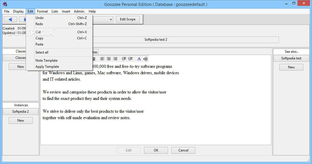The width and height of the screenshot is (312, 164).
Task: Close the Goozzee Personal Edition window
Action: coord(304,3)
